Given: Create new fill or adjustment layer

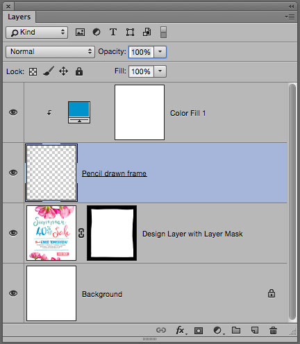Looking at the screenshot, I should pos(218,331).
